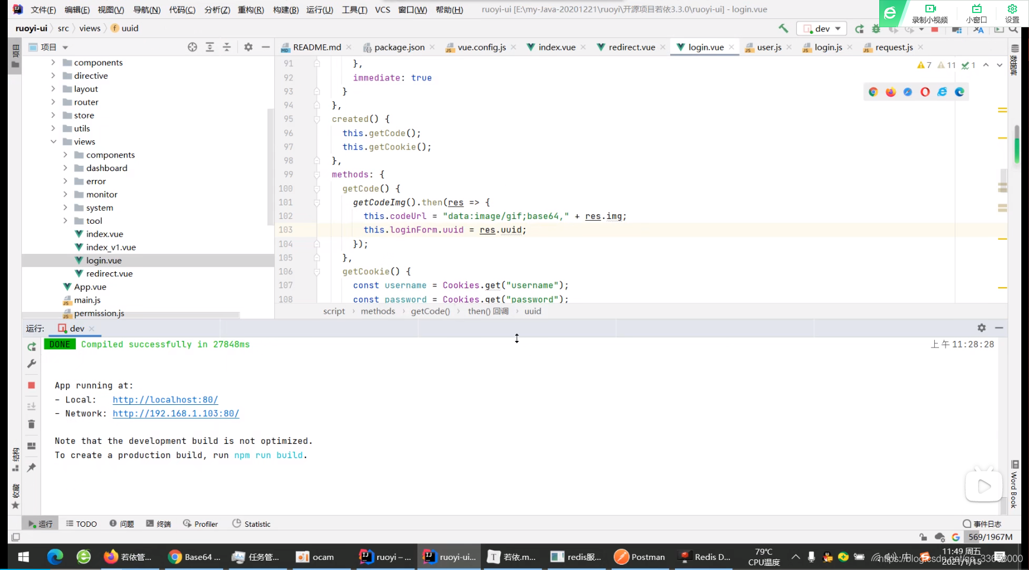Click the wrench icon in run panel
Image resolution: width=1029 pixels, height=570 pixels.
tap(31, 363)
